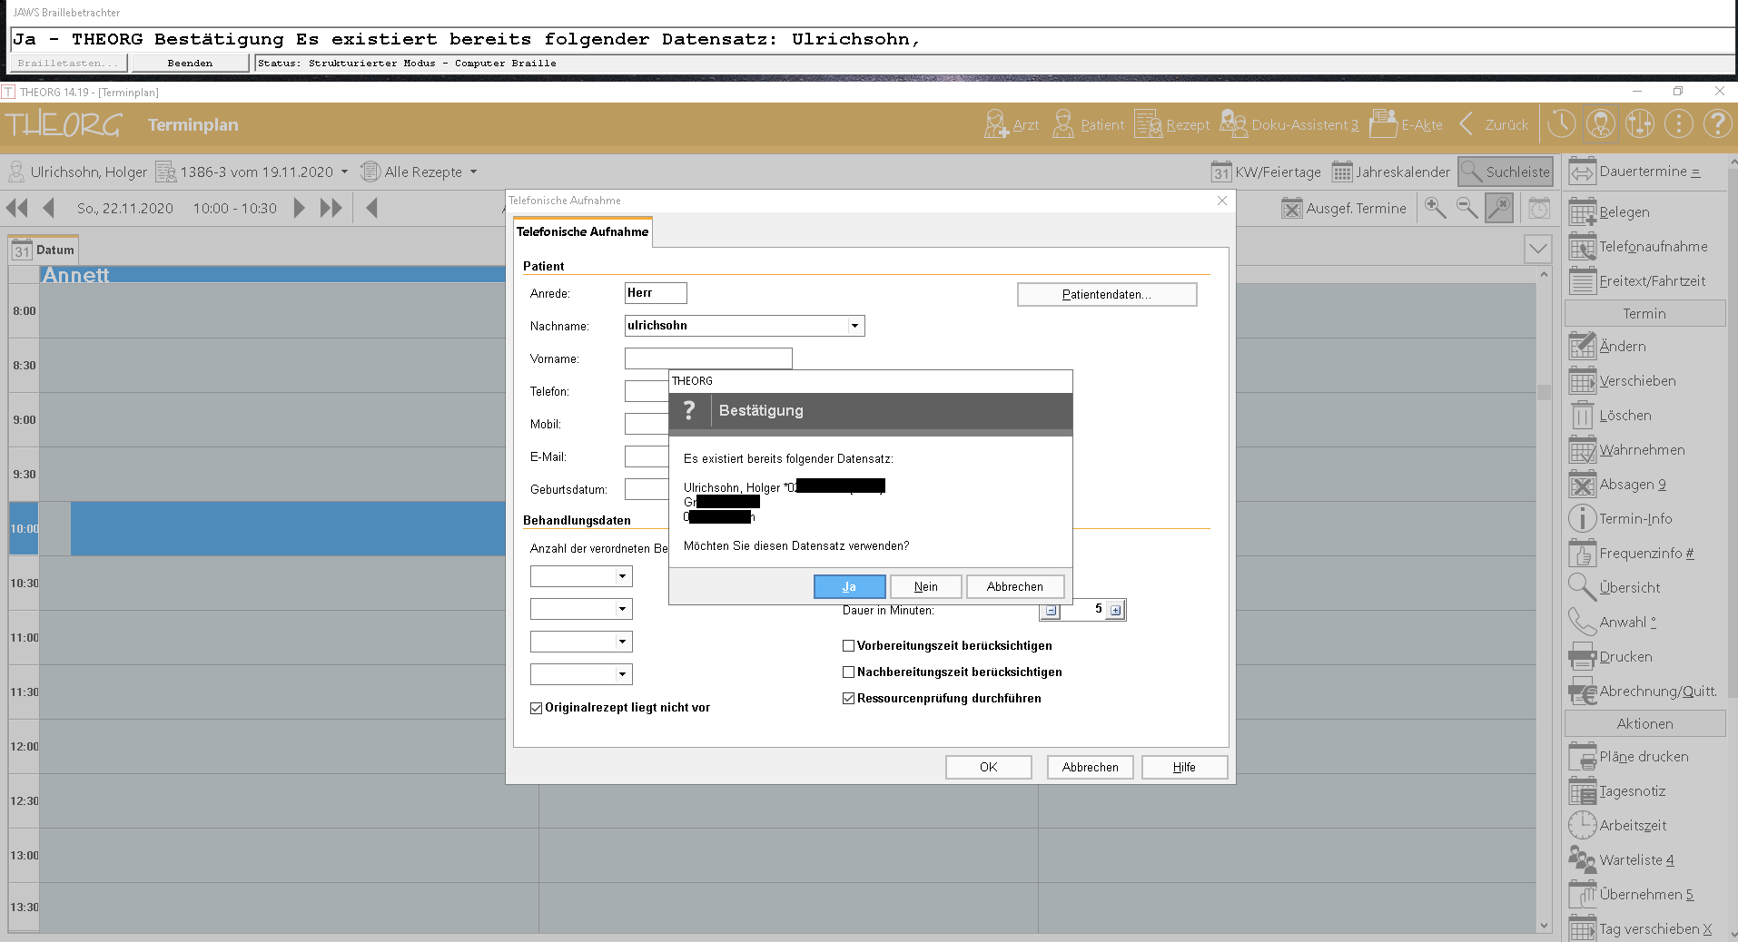Click the zoom in magnifier icon
This screenshot has height=942, width=1738.
click(x=1436, y=209)
